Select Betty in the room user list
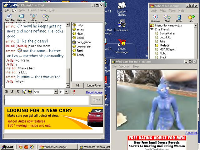The width and height of the screenshot is (200, 150). [78, 25]
